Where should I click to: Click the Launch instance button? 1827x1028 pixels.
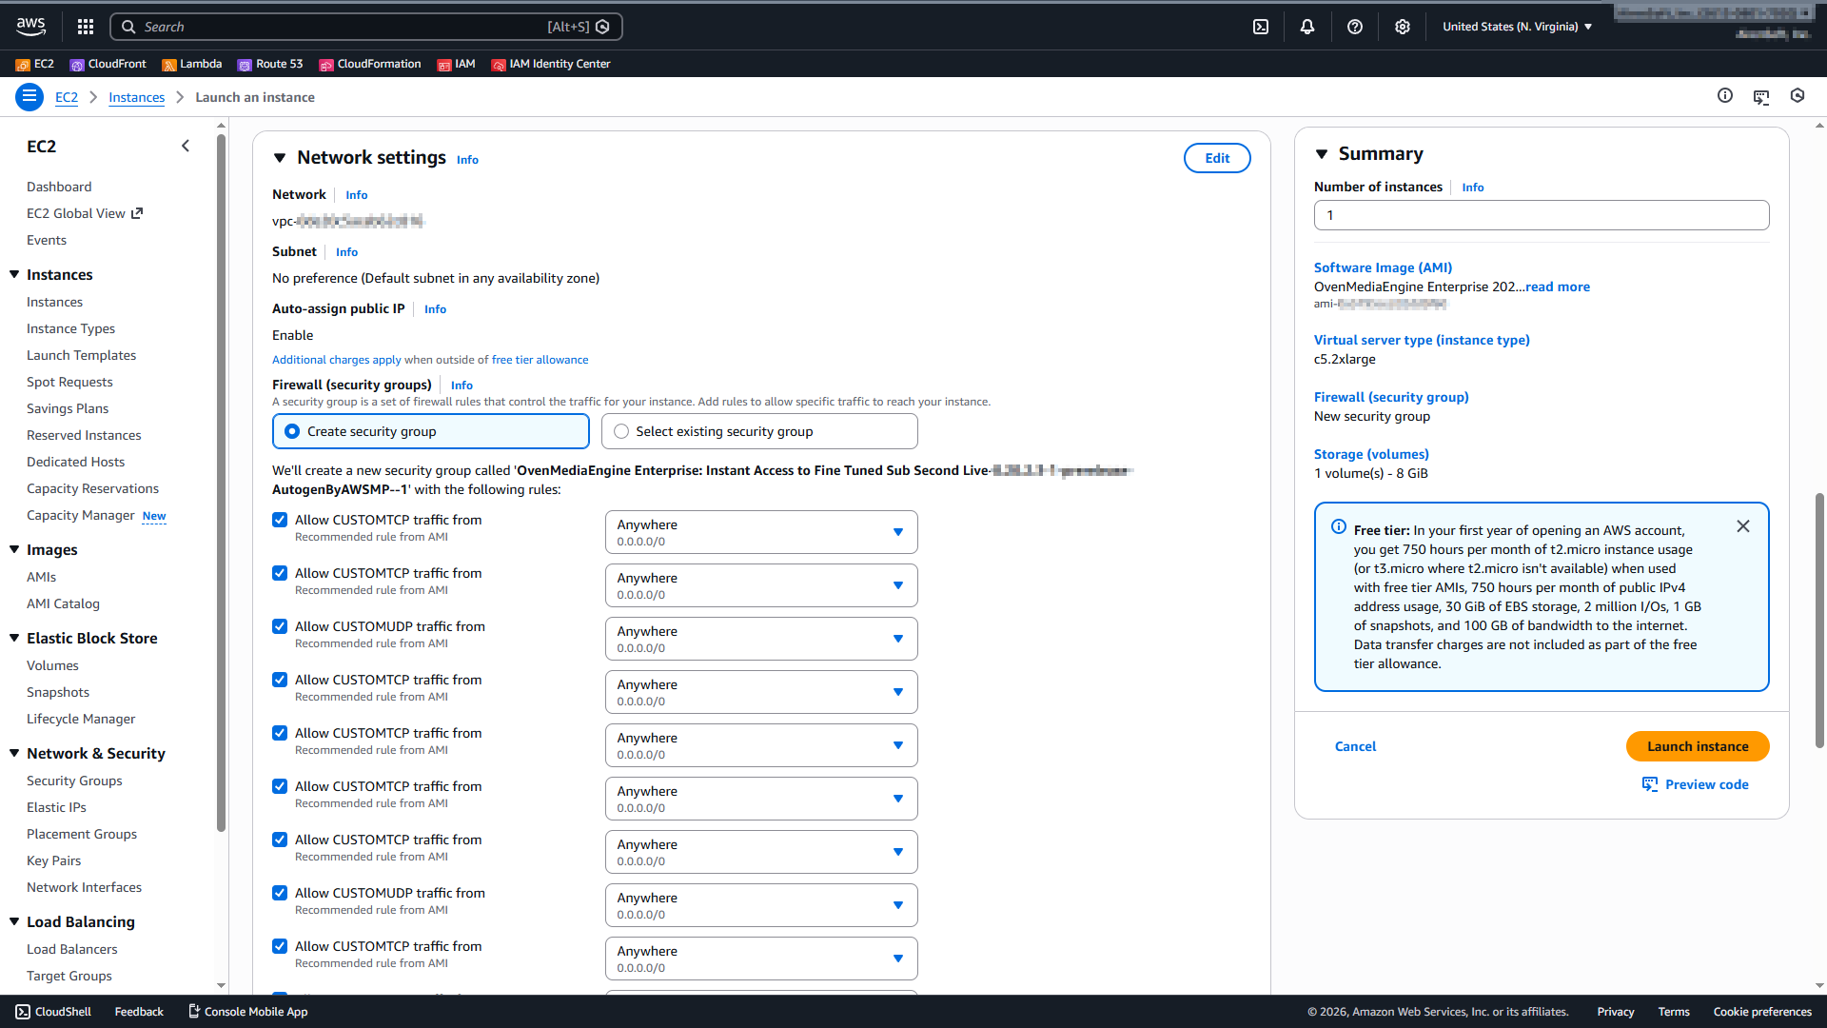(1698, 746)
